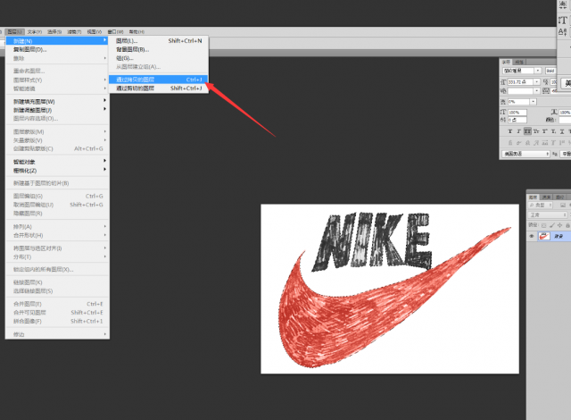Viewport: 571px width, 420px height.
Task: Click the lock position cross icon
Action: 559,225
